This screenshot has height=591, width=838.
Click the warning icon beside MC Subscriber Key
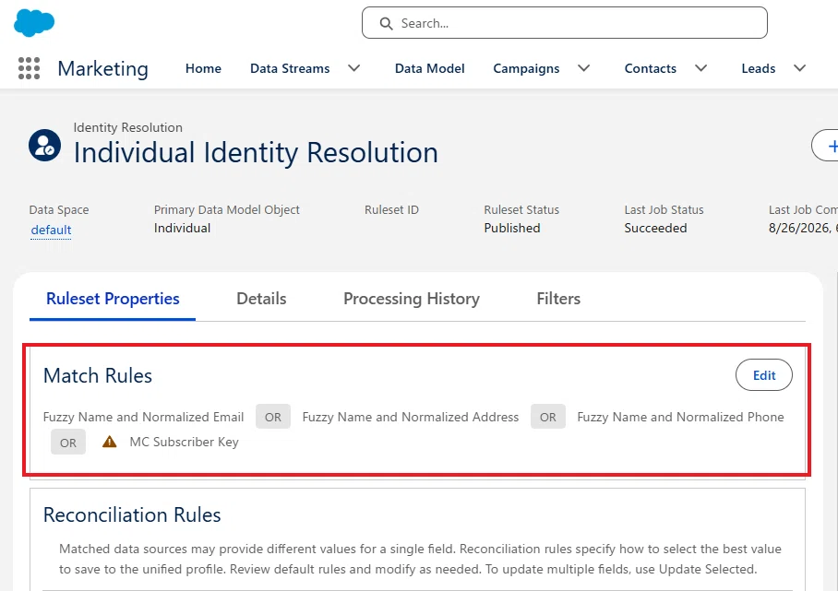(x=110, y=442)
